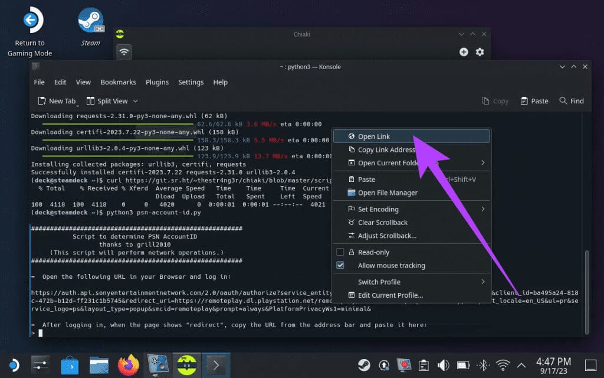Screen dimensions: 604x378
Task: Click the Split View toolbar button
Action: click(x=107, y=101)
